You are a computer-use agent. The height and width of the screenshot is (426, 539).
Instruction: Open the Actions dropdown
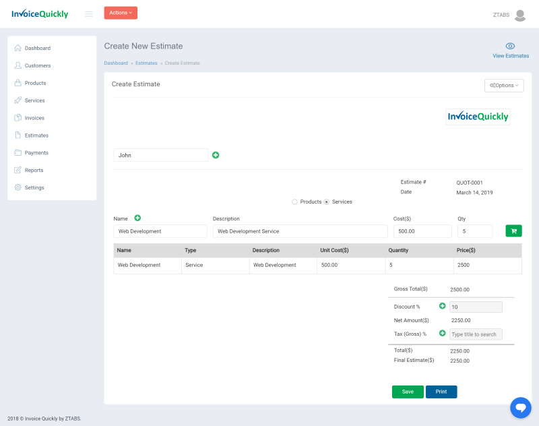pos(121,13)
